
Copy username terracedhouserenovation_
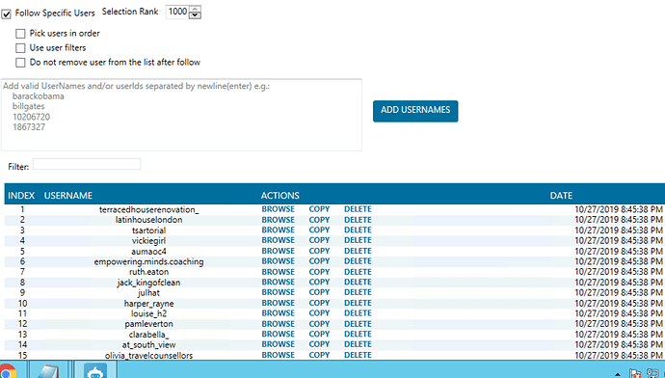pos(319,209)
